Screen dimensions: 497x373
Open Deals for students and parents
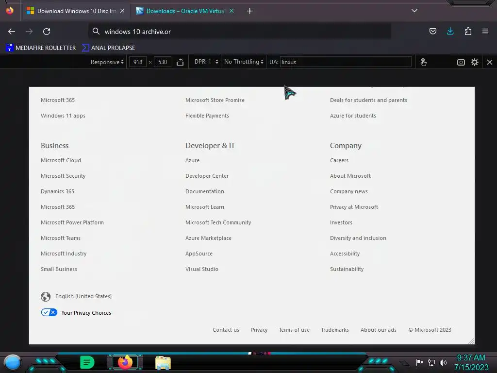tap(368, 100)
